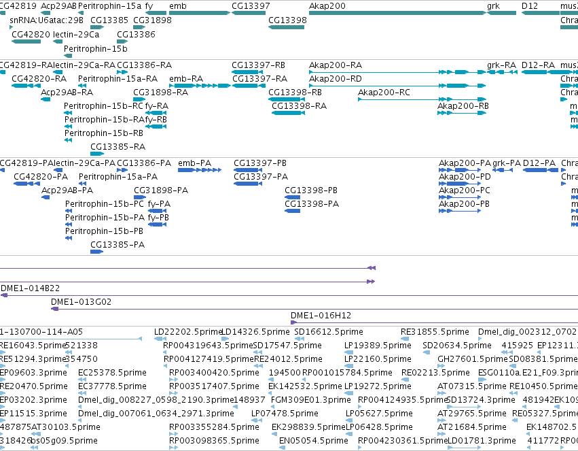Select the CG13398 gene label

pyautogui.click(x=287, y=20)
